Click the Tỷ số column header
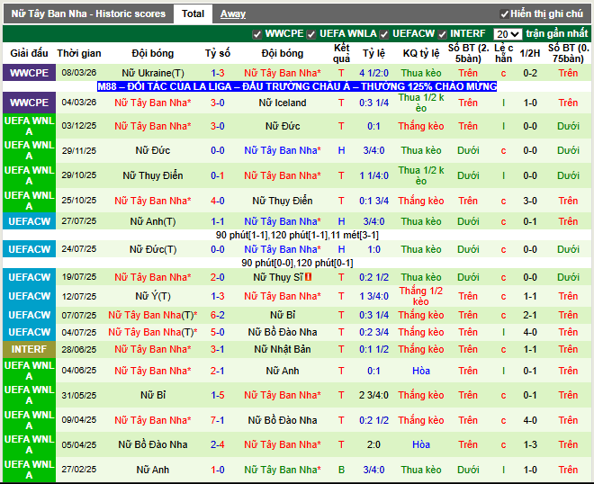Viewport: 594px width, 484px height. tap(218, 53)
